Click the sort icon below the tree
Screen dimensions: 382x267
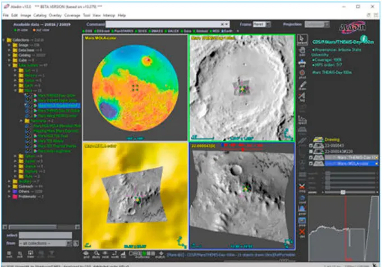click(20, 255)
